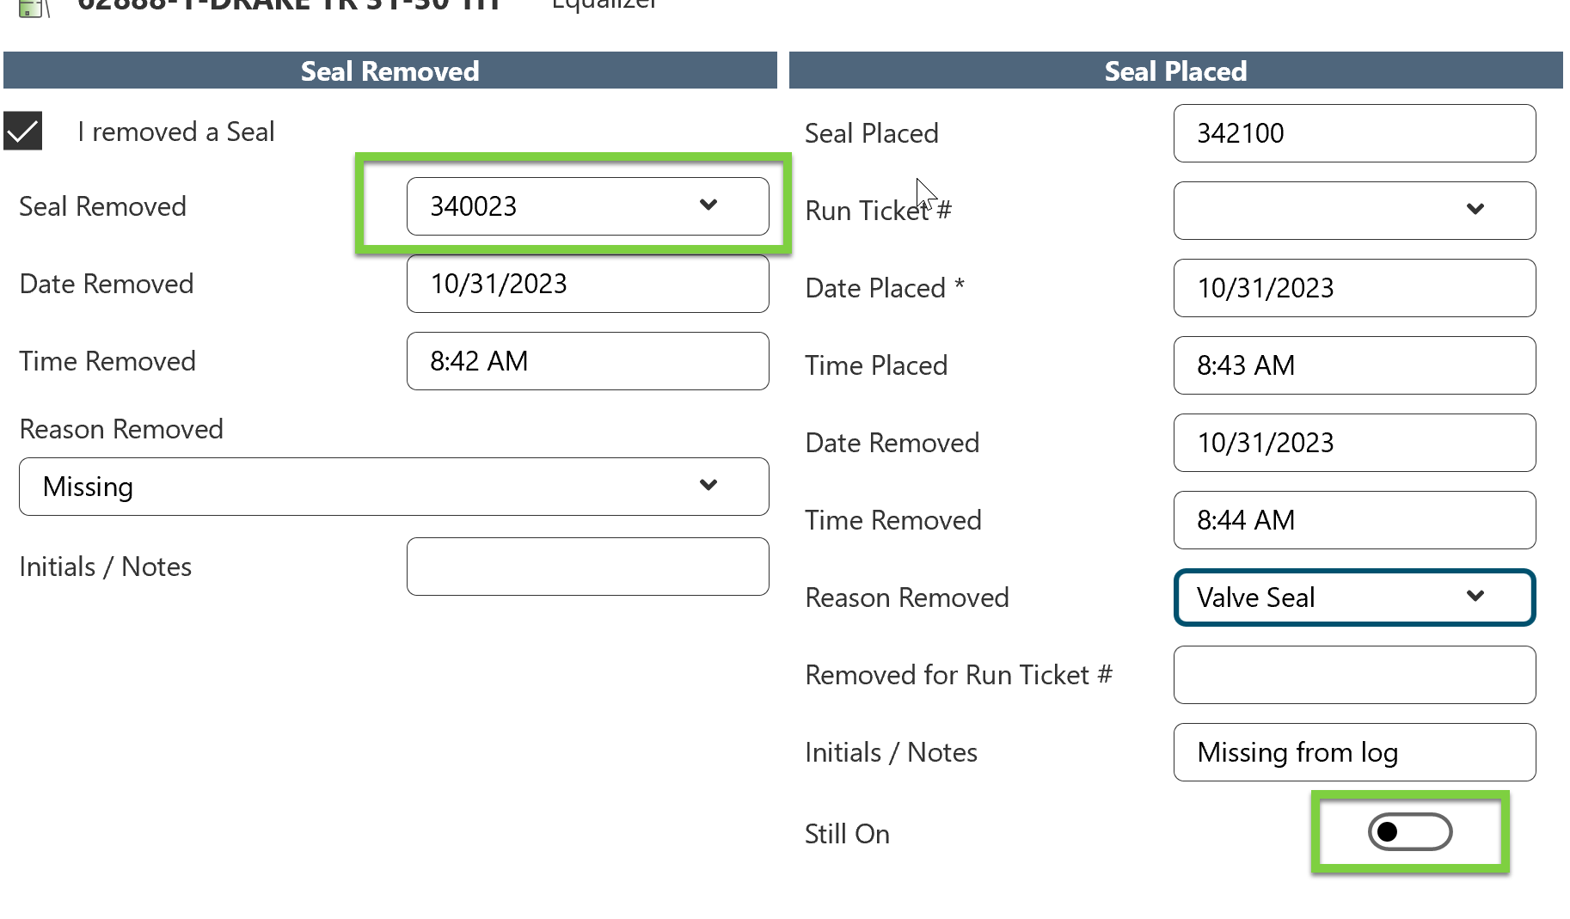This screenshot has width=1570, height=919.
Task: Uncheck the "I removed a Seal" checkbox
Action: tap(23, 132)
